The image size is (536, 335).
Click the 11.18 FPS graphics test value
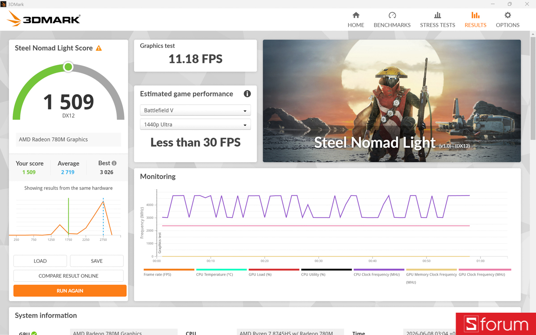tap(195, 59)
